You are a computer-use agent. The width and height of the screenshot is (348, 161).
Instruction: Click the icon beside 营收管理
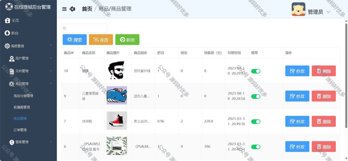click(x=12, y=142)
